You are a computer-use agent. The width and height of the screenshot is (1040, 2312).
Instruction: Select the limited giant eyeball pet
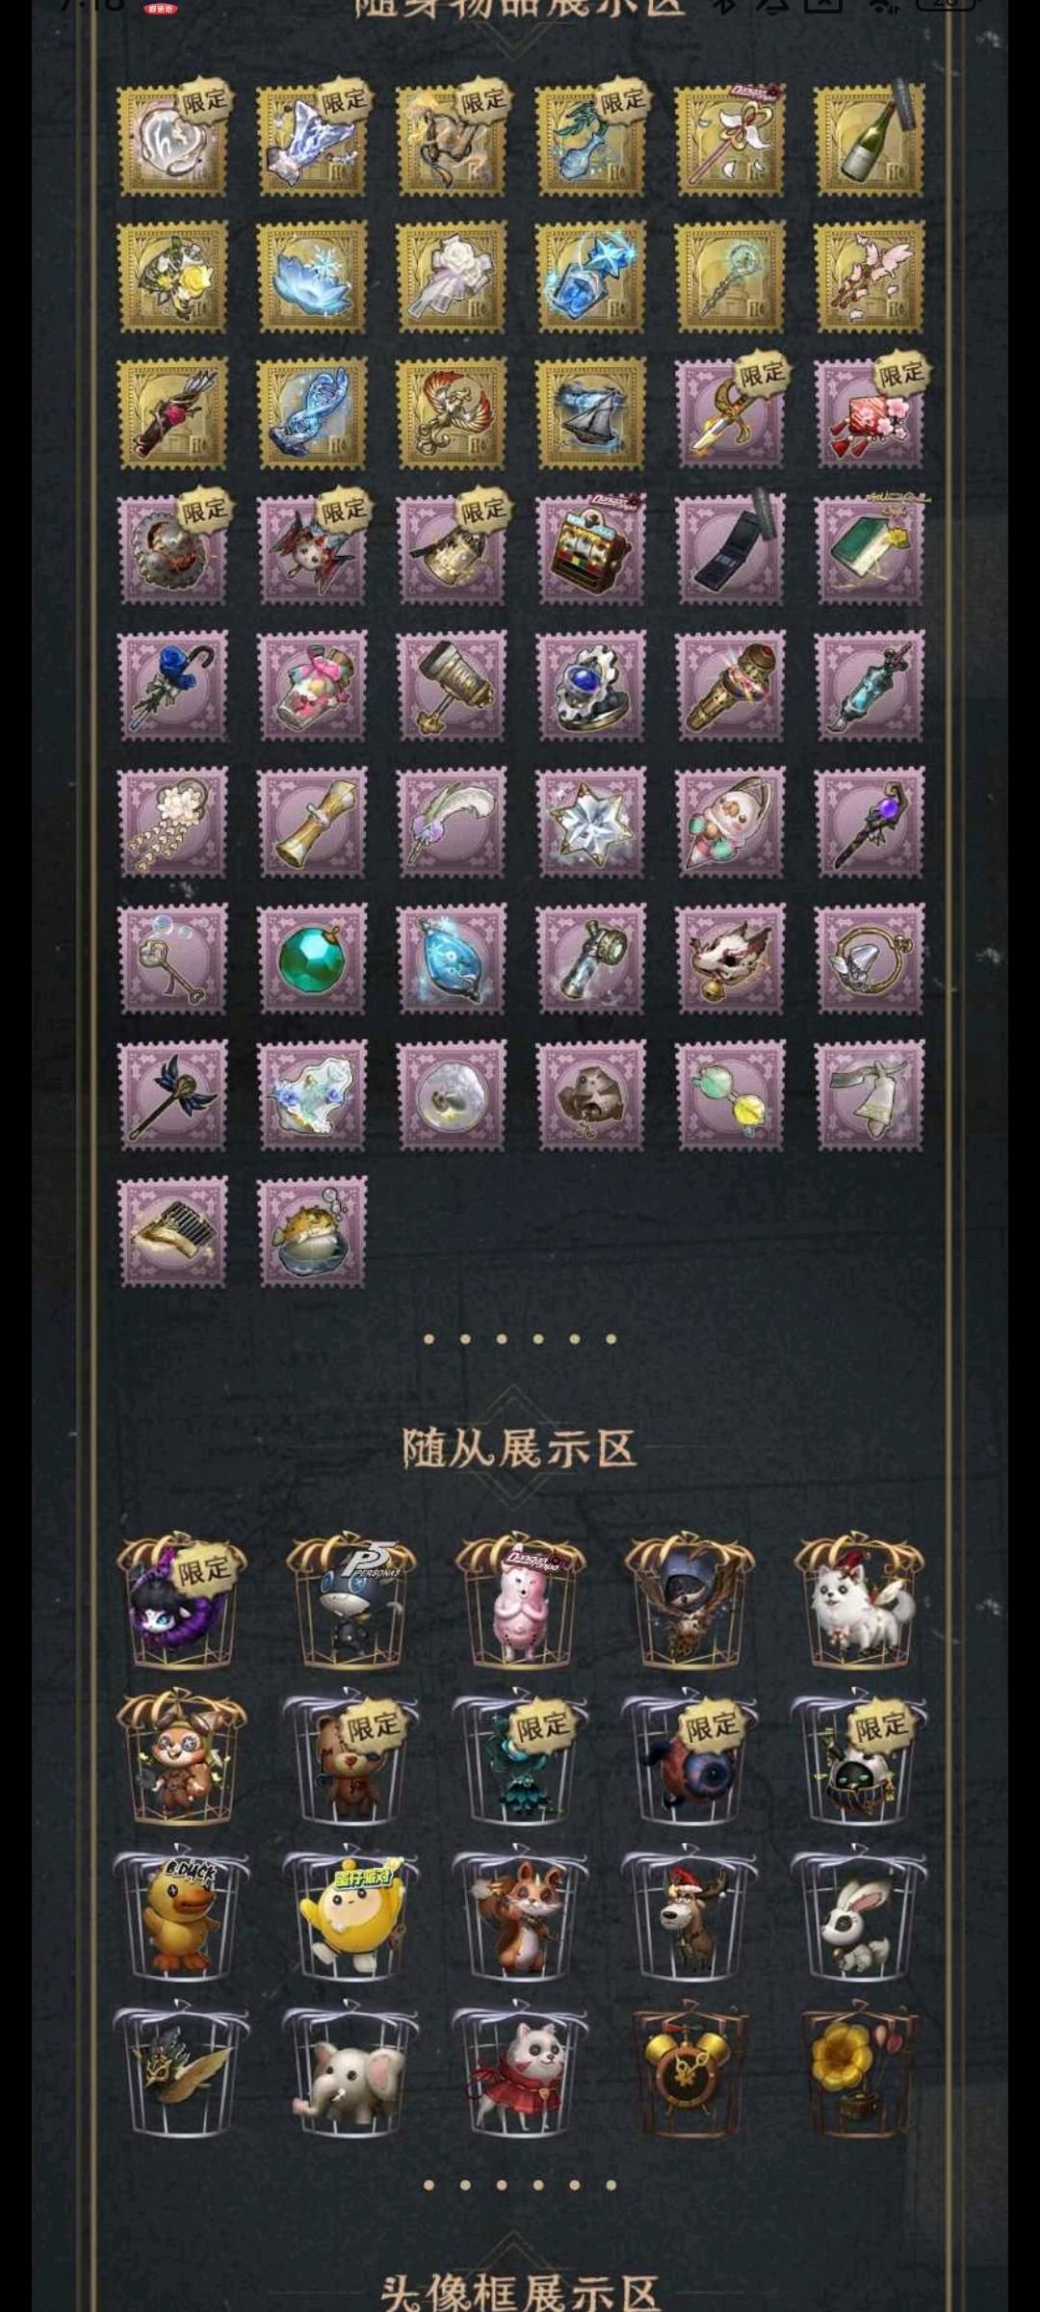coord(689,1758)
